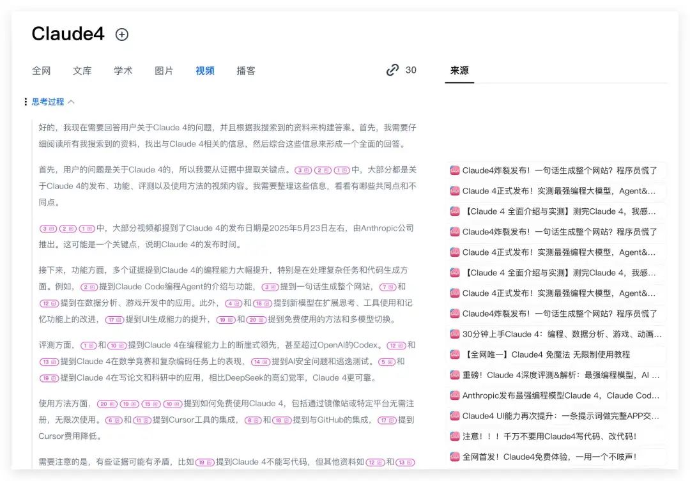Click citation badge 11 before 提到Cursor工具的集成
Viewport: 690px width, 481px height.
142,420
